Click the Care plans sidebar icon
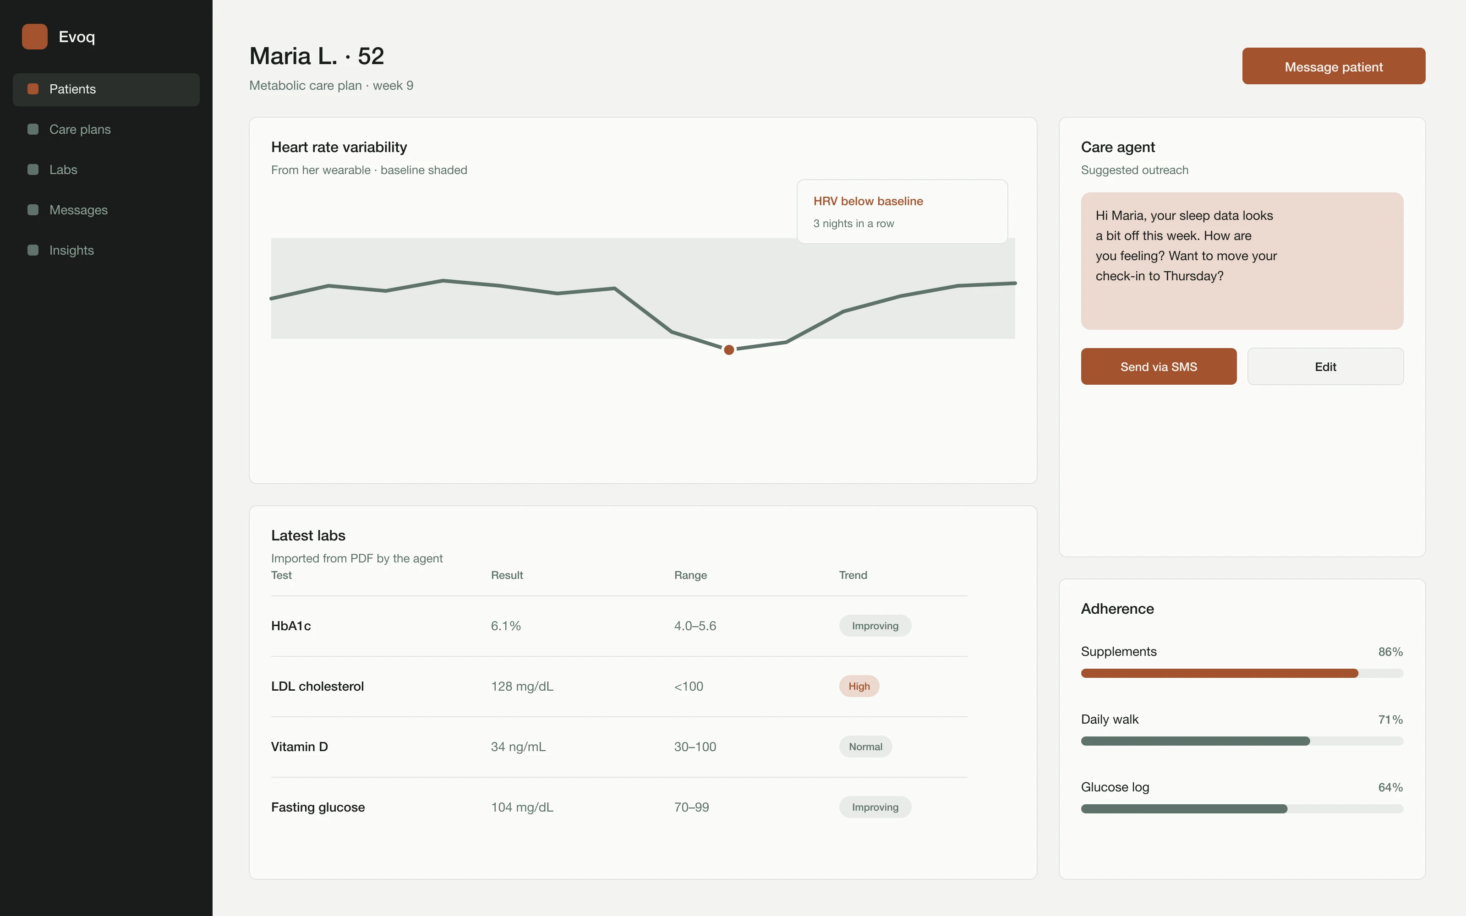Screen dimensions: 1466x916 33,129
